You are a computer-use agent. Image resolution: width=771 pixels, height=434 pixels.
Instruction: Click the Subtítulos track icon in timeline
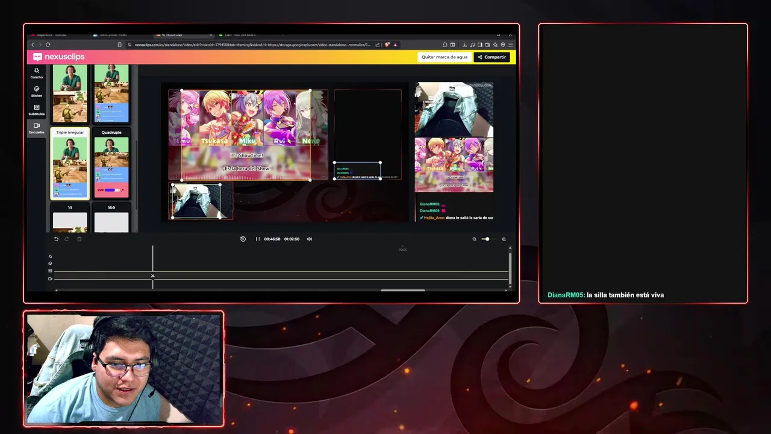pyautogui.click(x=50, y=271)
